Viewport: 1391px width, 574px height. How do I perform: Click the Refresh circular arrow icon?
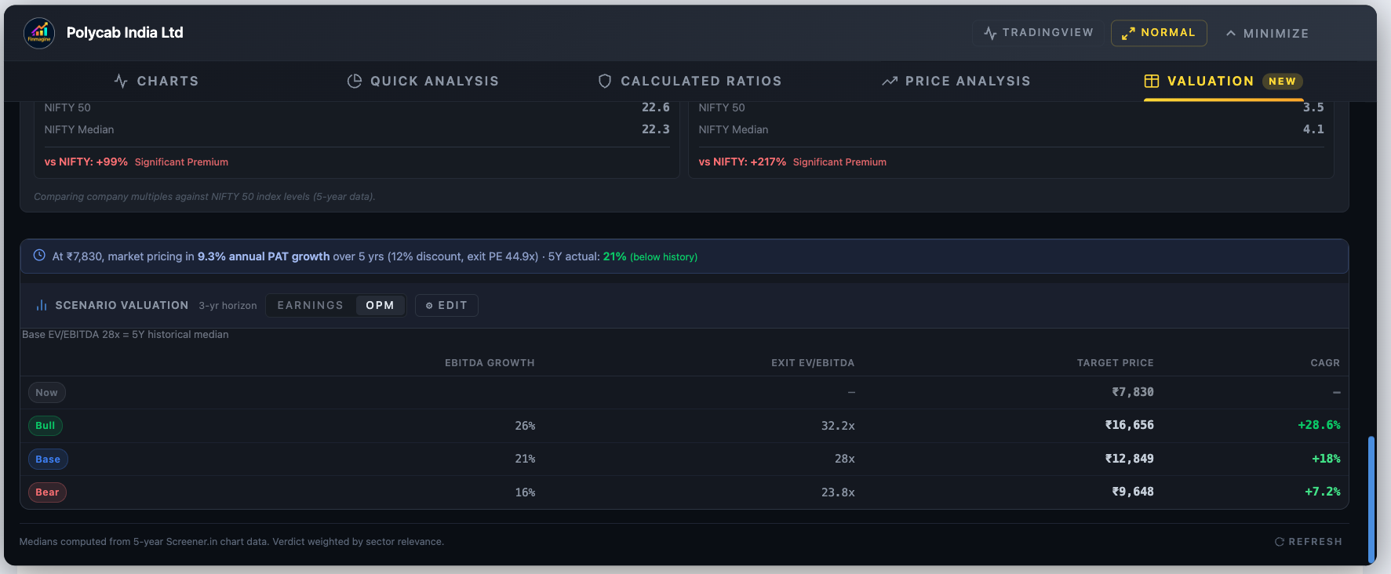tap(1280, 542)
